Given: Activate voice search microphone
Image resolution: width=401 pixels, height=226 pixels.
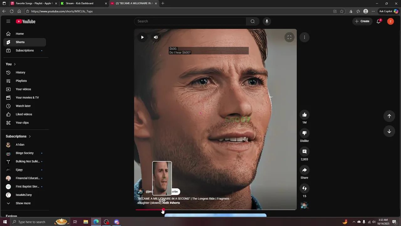Looking at the screenshot, I should pyautogui.click(x=267, y=21).
